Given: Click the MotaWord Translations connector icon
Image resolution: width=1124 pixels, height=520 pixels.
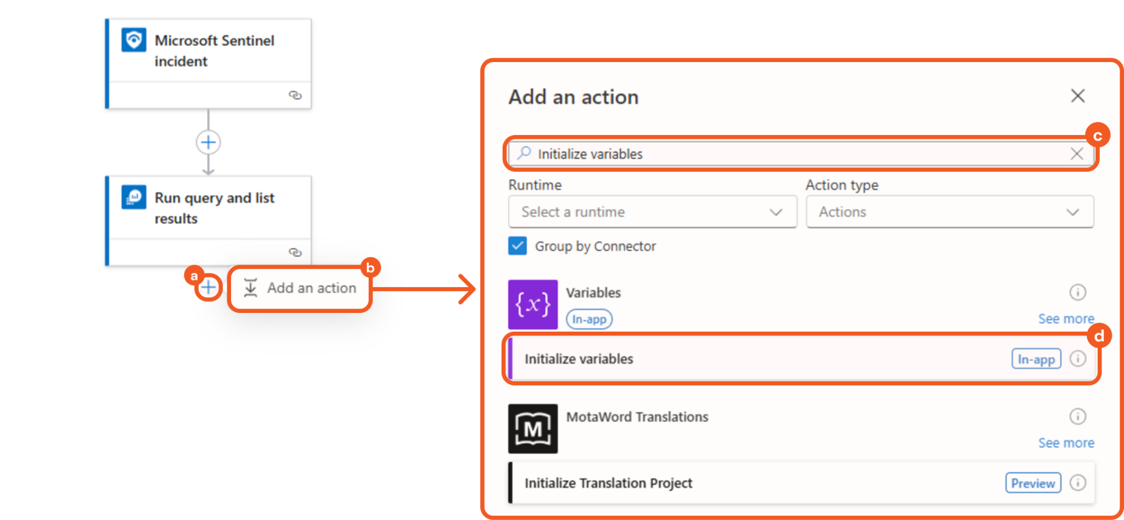Looking at the screenshot, I should pos(532,429).
